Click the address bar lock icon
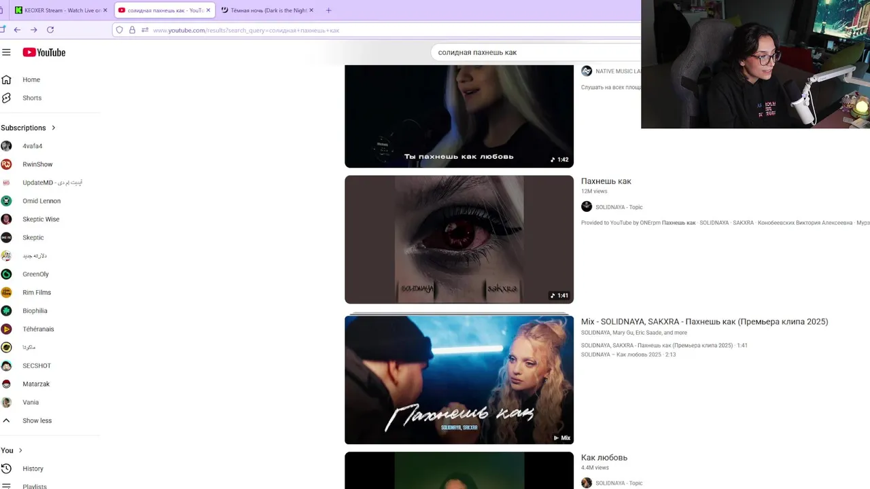 pos(132,30)
